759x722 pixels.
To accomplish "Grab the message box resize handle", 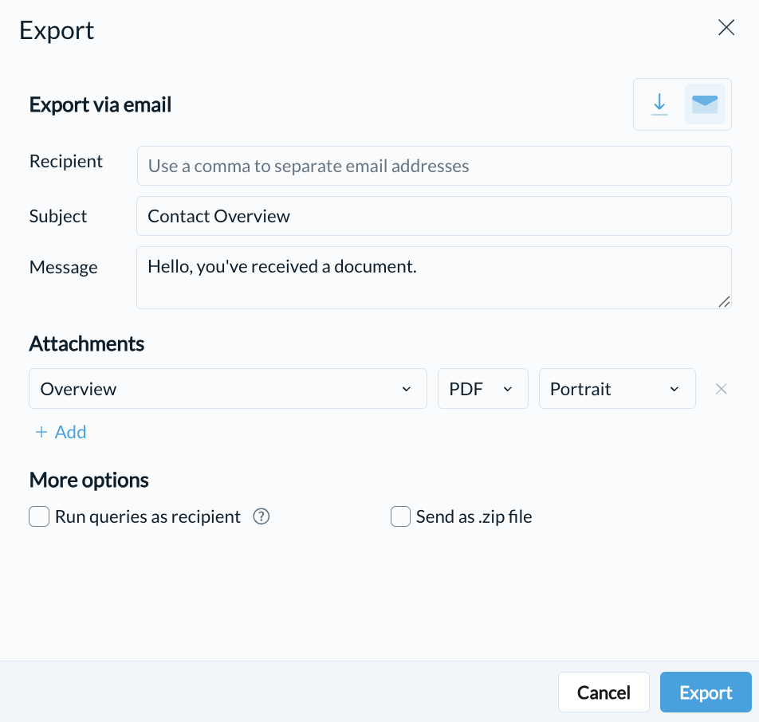I will tap(724, 302).
